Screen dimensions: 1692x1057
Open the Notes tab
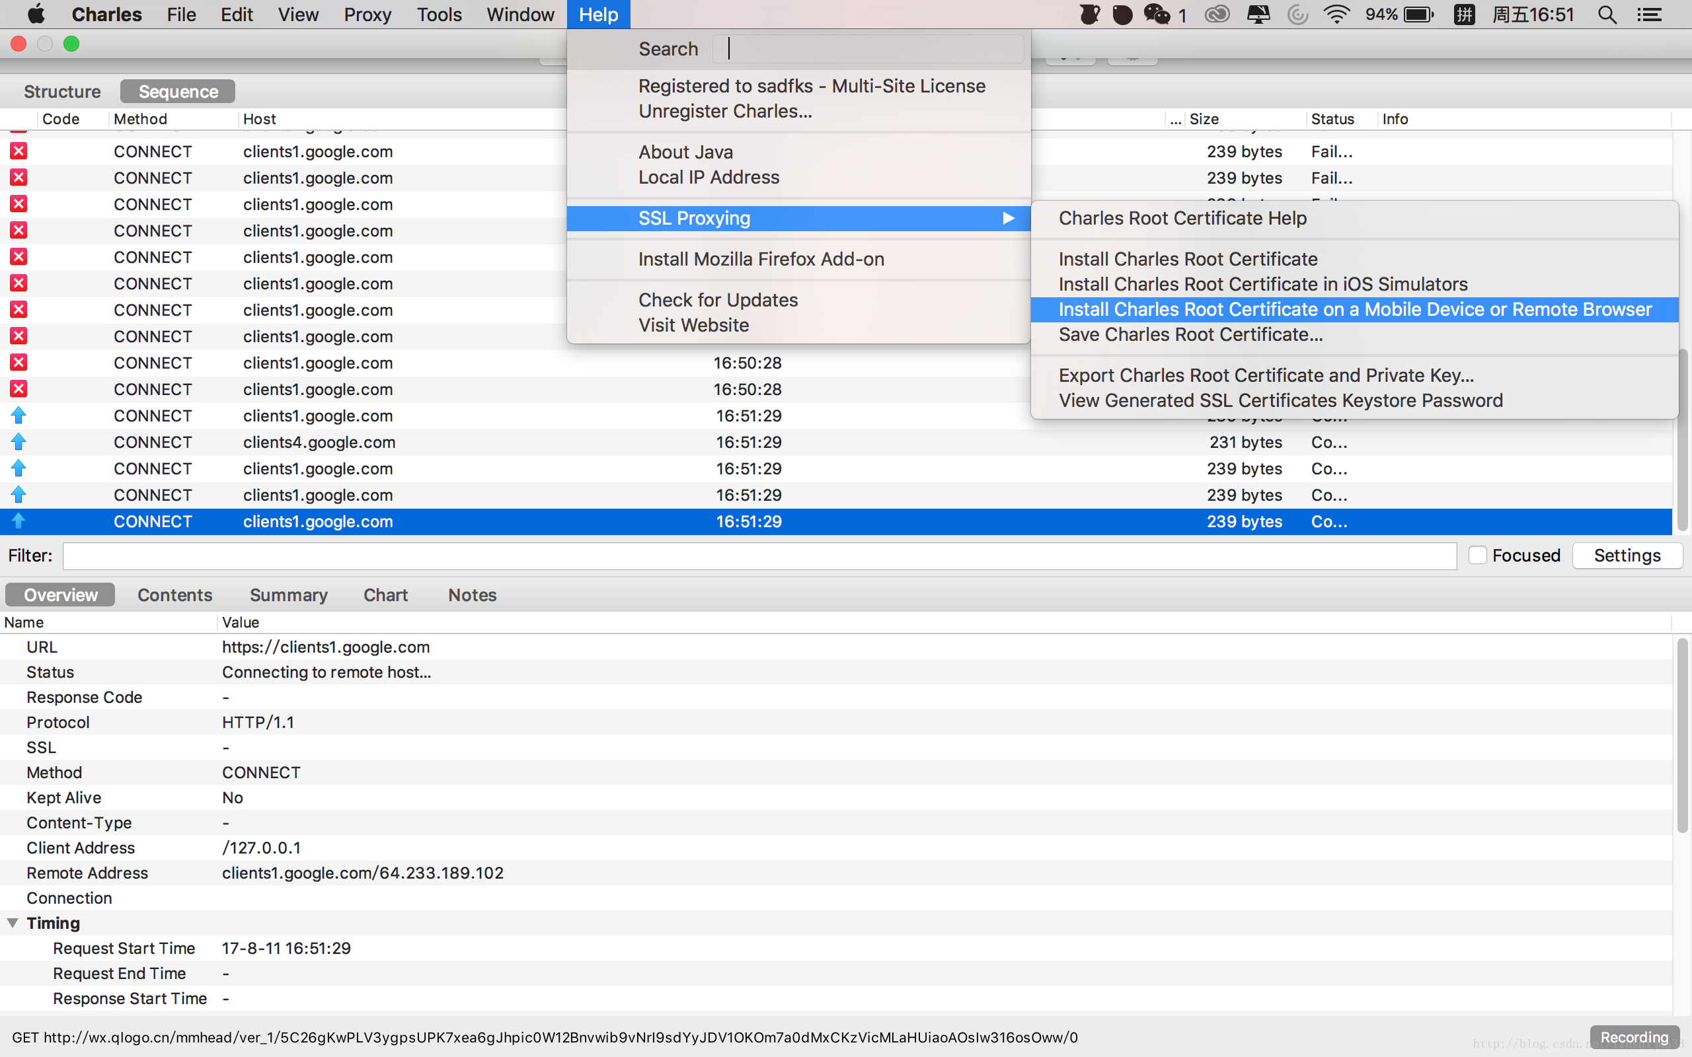pos(473,595)
